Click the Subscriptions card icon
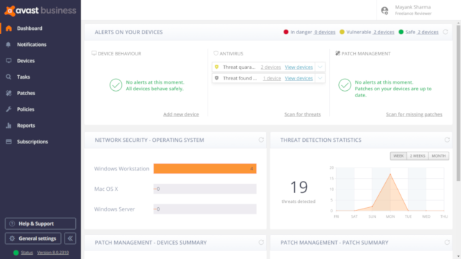Viewport: 461px width, 259px height. (9, 142)
